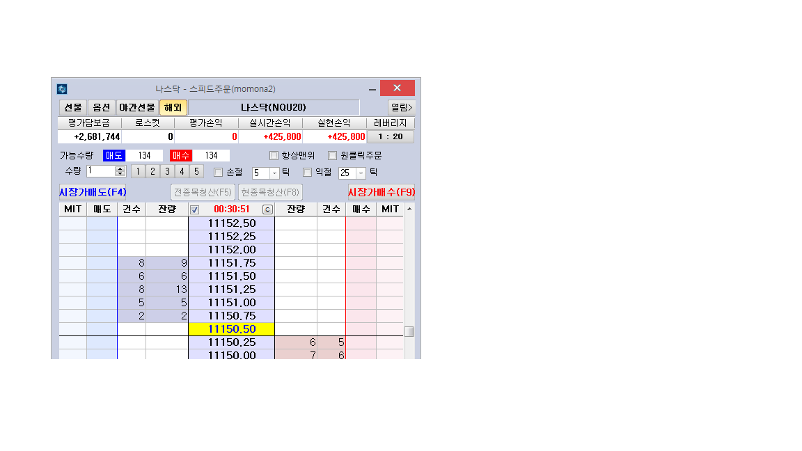The image size is (802, 451).
Task: Click the yellow 11150.50 current price cell
Action: click(231, 329)
